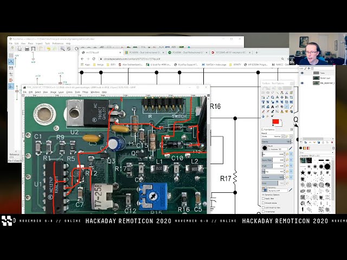This screenshot has height=260, width=347.
Task: Select the Rotate tool in GIMP toolbox
Action: [268, 102]
